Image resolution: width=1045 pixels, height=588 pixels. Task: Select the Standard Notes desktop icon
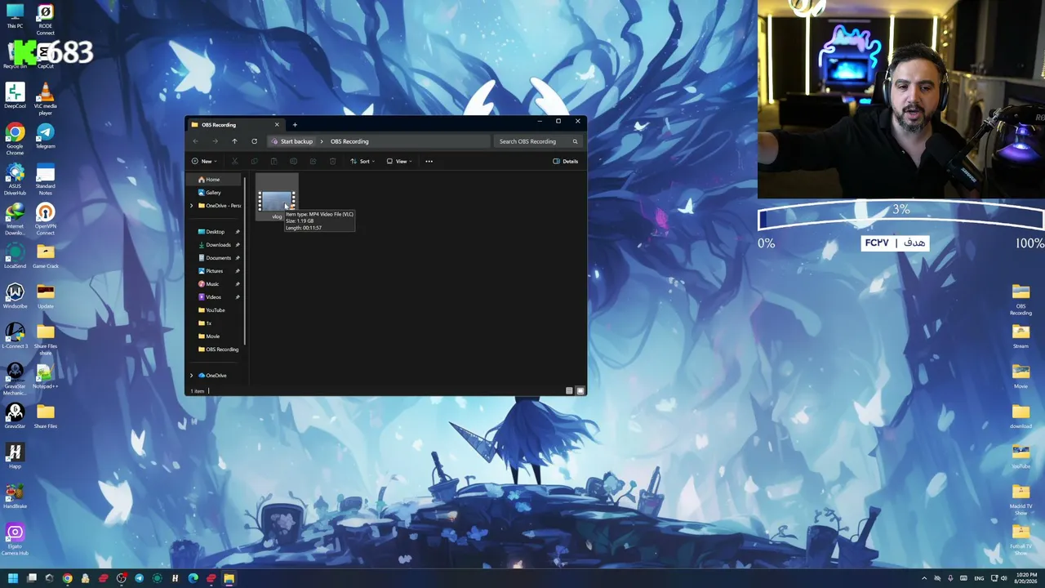45,180
